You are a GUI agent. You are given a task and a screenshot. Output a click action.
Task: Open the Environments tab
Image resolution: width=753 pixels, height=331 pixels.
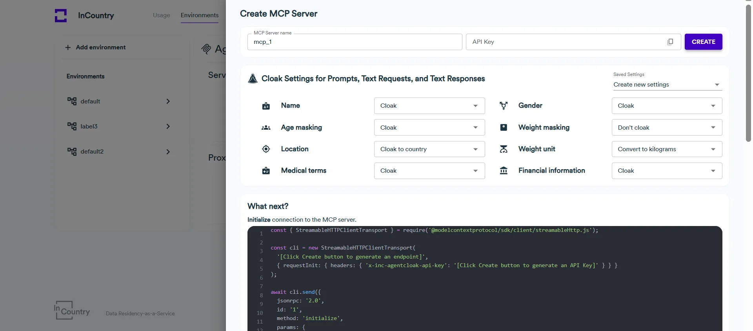point(199,15)
